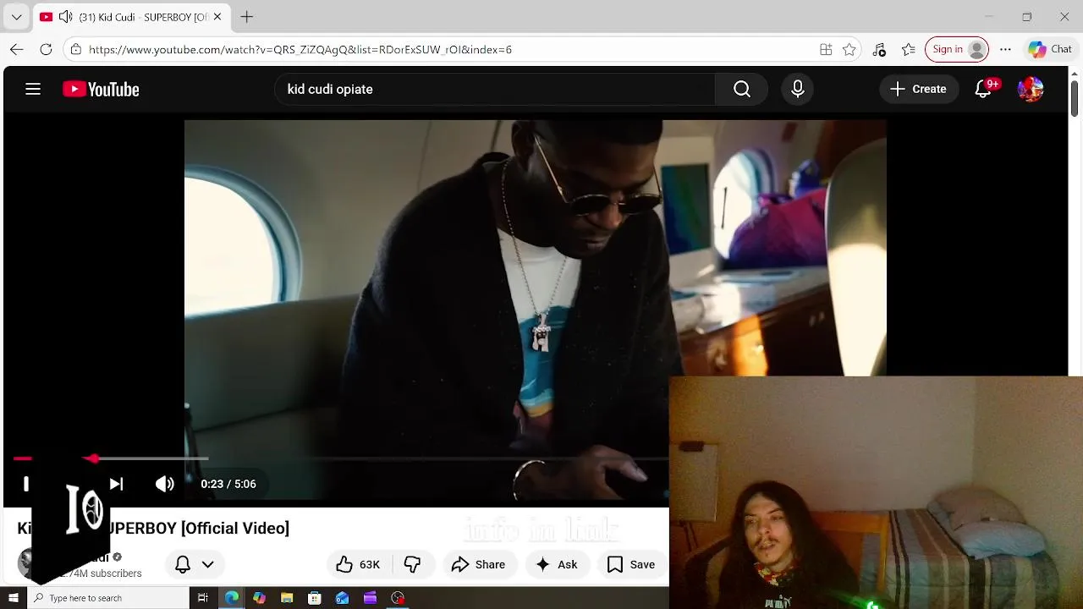Open the tab search dropdown arrow
1083x609 pixels.
(x=16, y=17)
